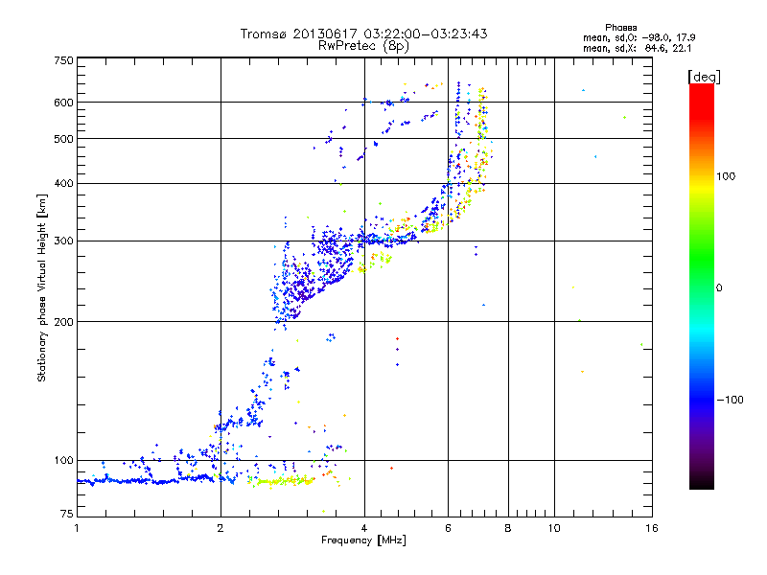Click the phase colorbar scale
The image size is (767, 575).
point(702,286)
